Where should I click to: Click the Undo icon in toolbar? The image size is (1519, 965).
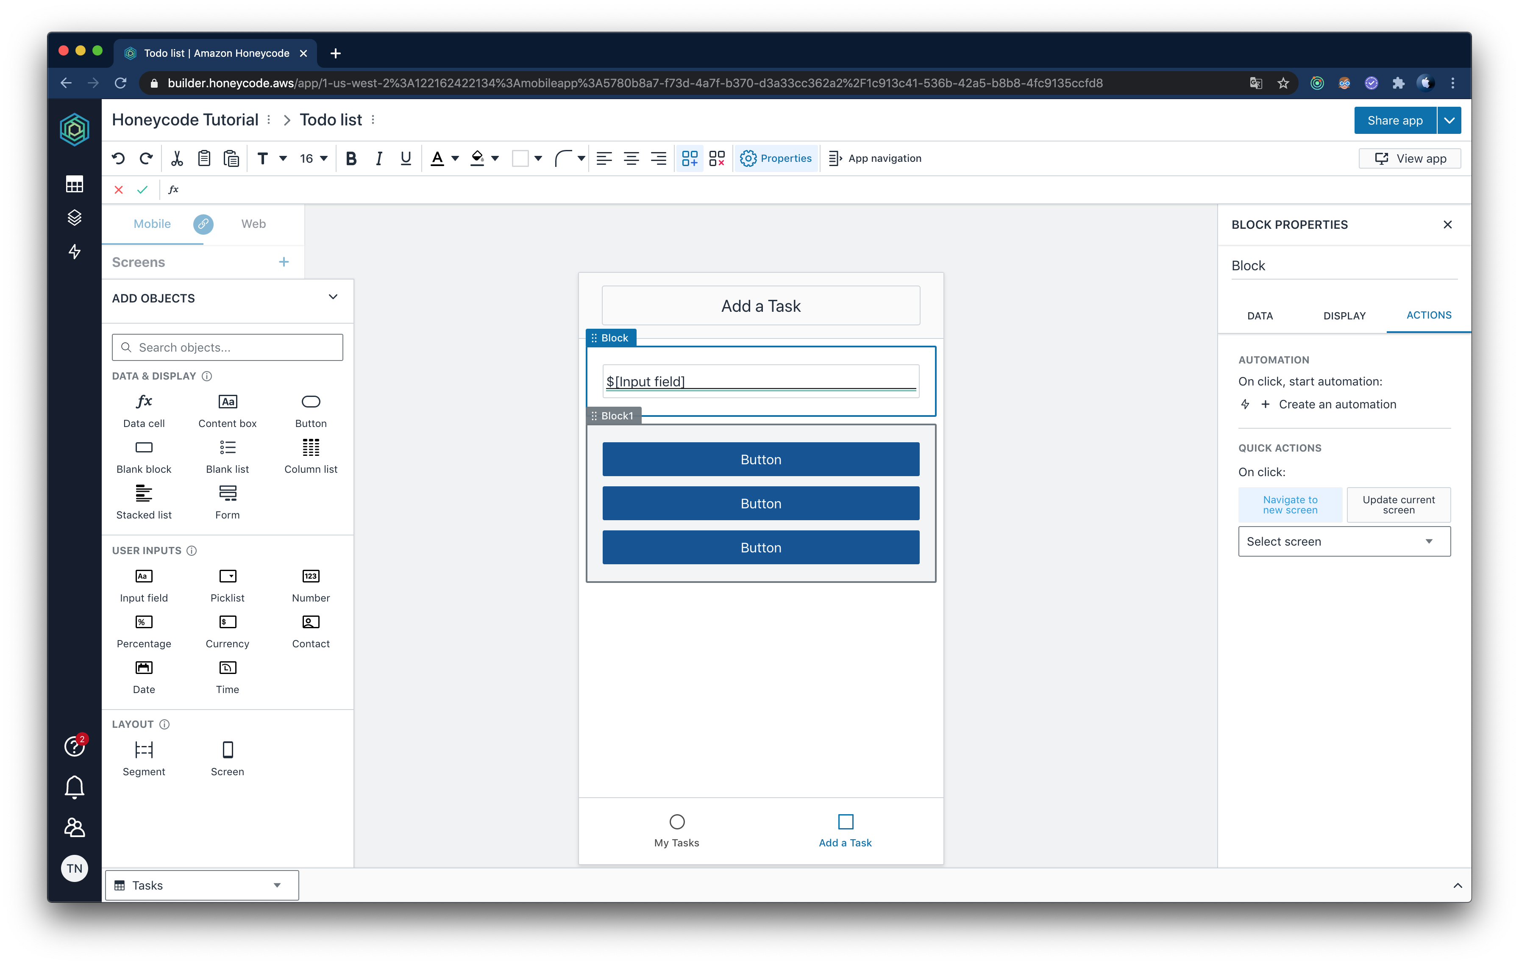coord(118,158)
